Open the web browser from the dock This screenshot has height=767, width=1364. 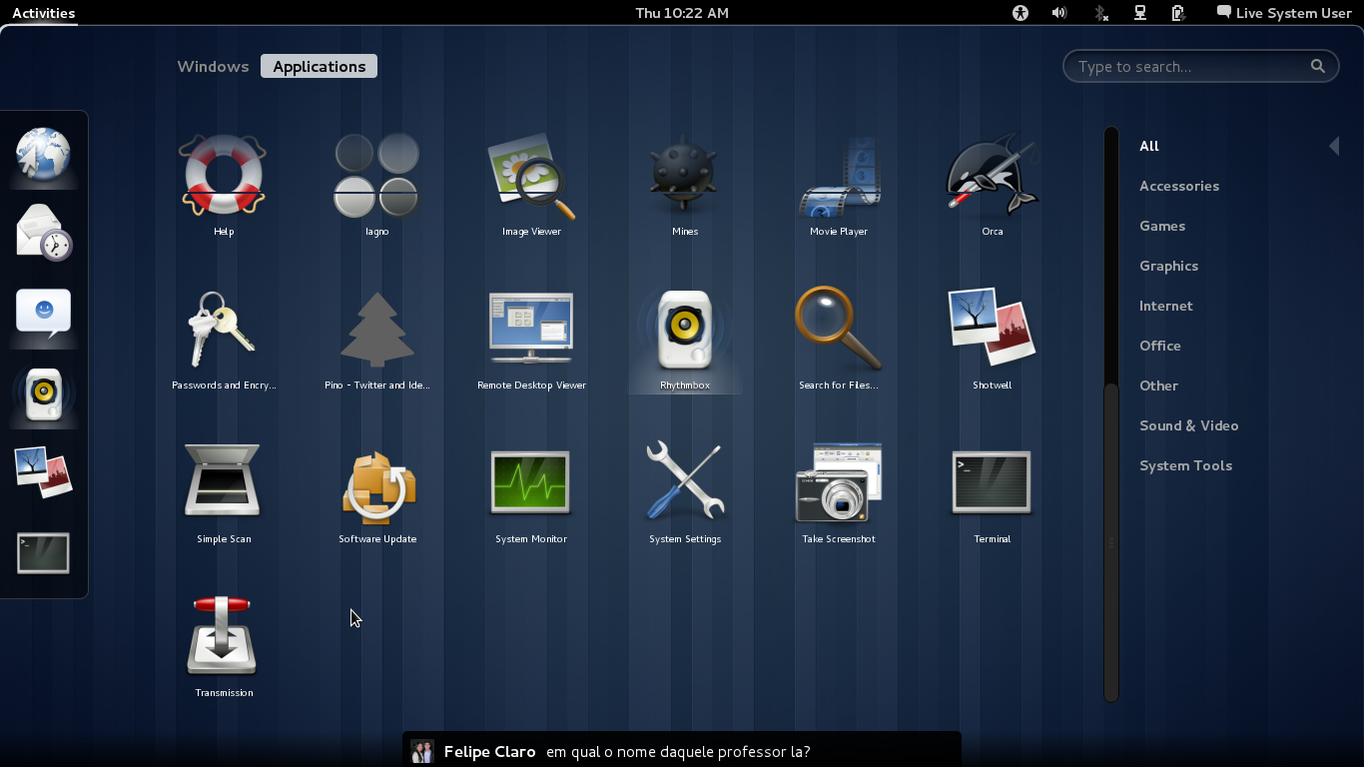point(43,156)
